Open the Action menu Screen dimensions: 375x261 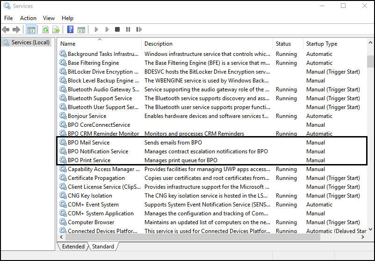tap(28, 18)
